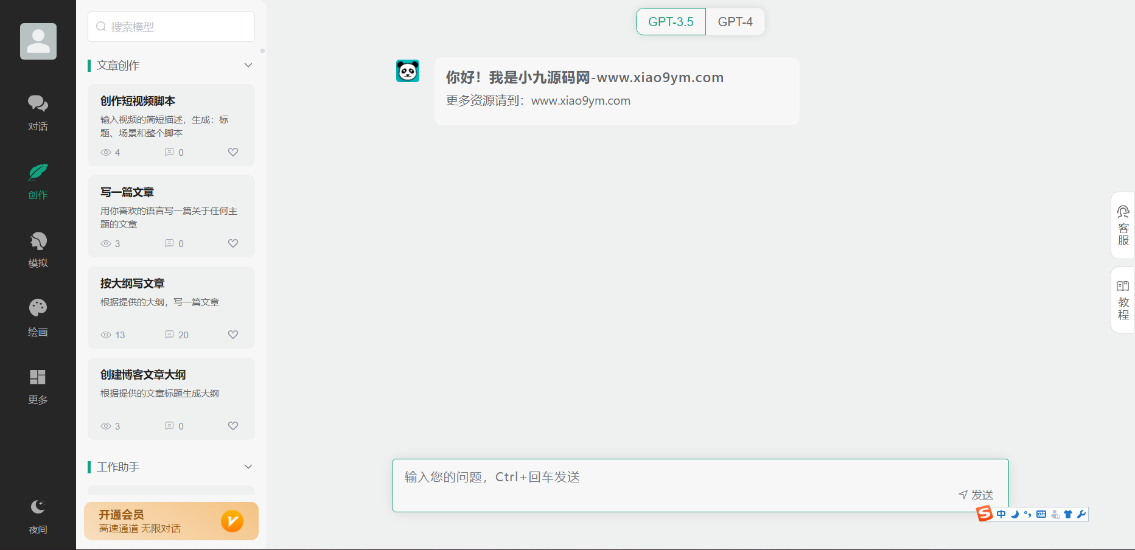The width and height of the screenshot is (1135, 550).
Task: Focus the question input box
Action: click(x=700, y=486)
